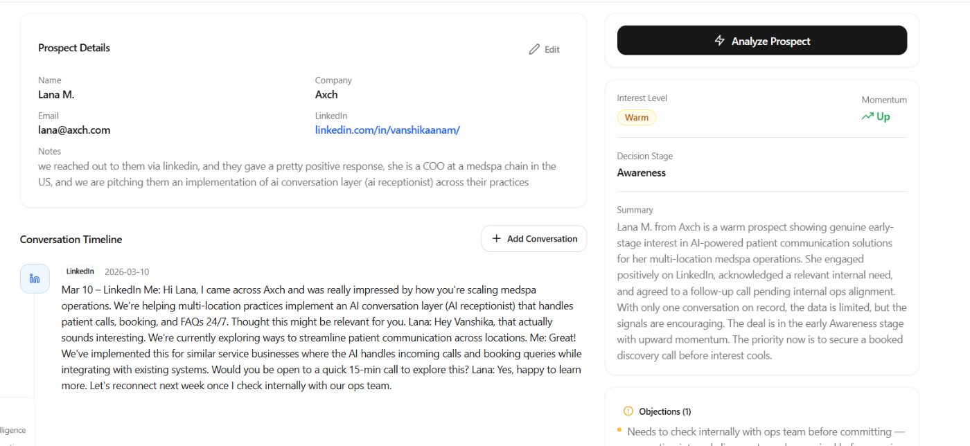Click the Awareness decision stage value
Screen dimensions: 970x446
click(642, 173)
